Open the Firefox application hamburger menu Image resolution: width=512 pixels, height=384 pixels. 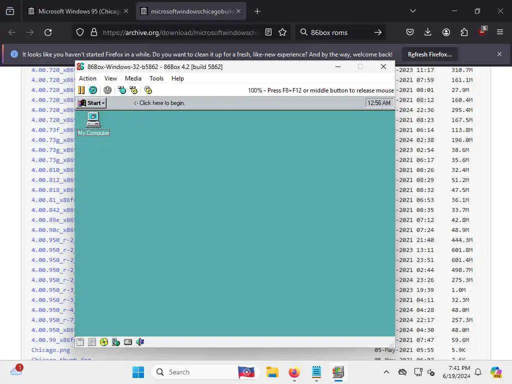coord(500,32)
